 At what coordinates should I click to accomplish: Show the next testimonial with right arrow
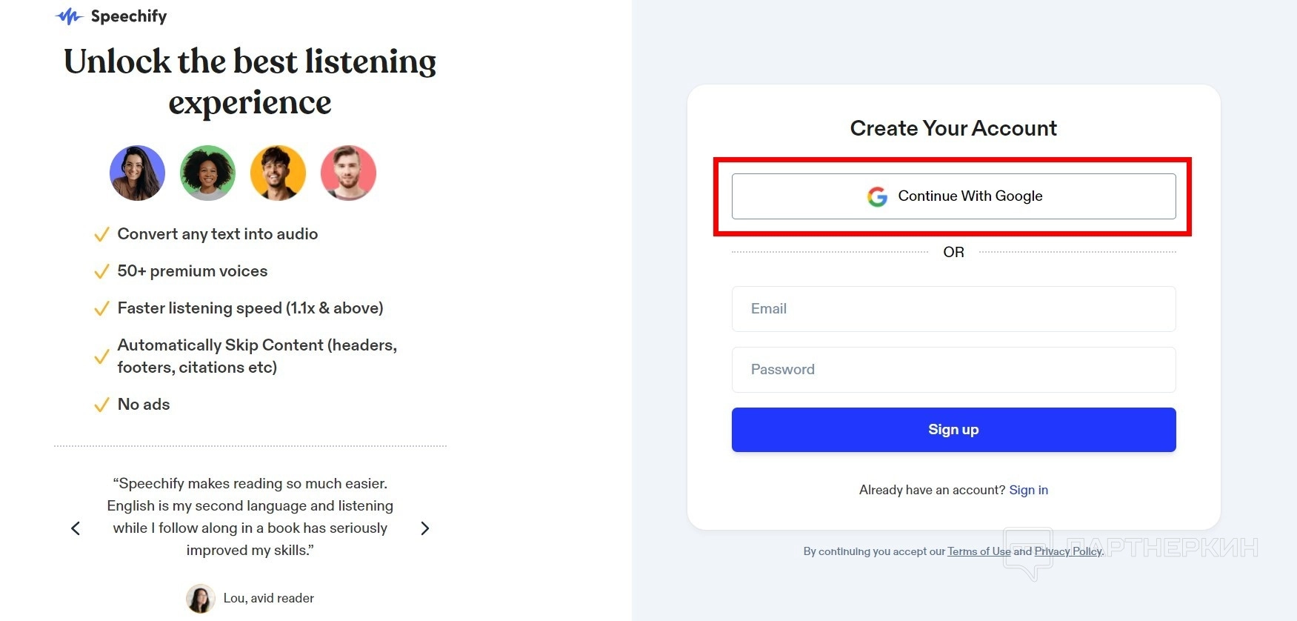[424, 528]
